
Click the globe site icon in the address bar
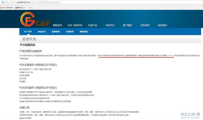pos(3,2)
